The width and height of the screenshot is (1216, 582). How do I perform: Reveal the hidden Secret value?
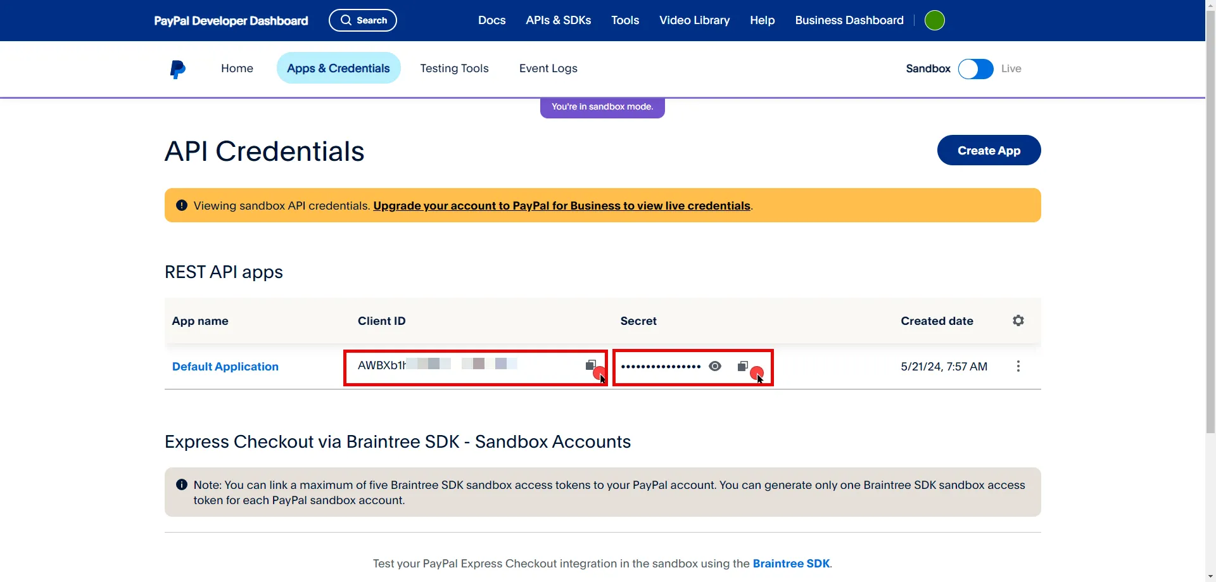(x=715, y=366)
